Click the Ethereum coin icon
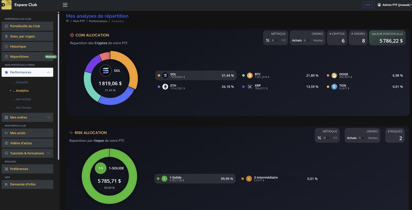Screen dimensions: 412x210 (x=165, y=87)
